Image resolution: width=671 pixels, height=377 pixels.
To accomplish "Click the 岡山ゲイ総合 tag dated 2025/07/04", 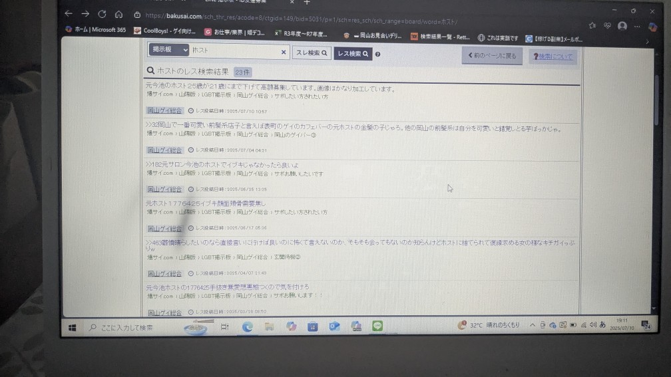I will pyautogui.click(x=165, y=150).
